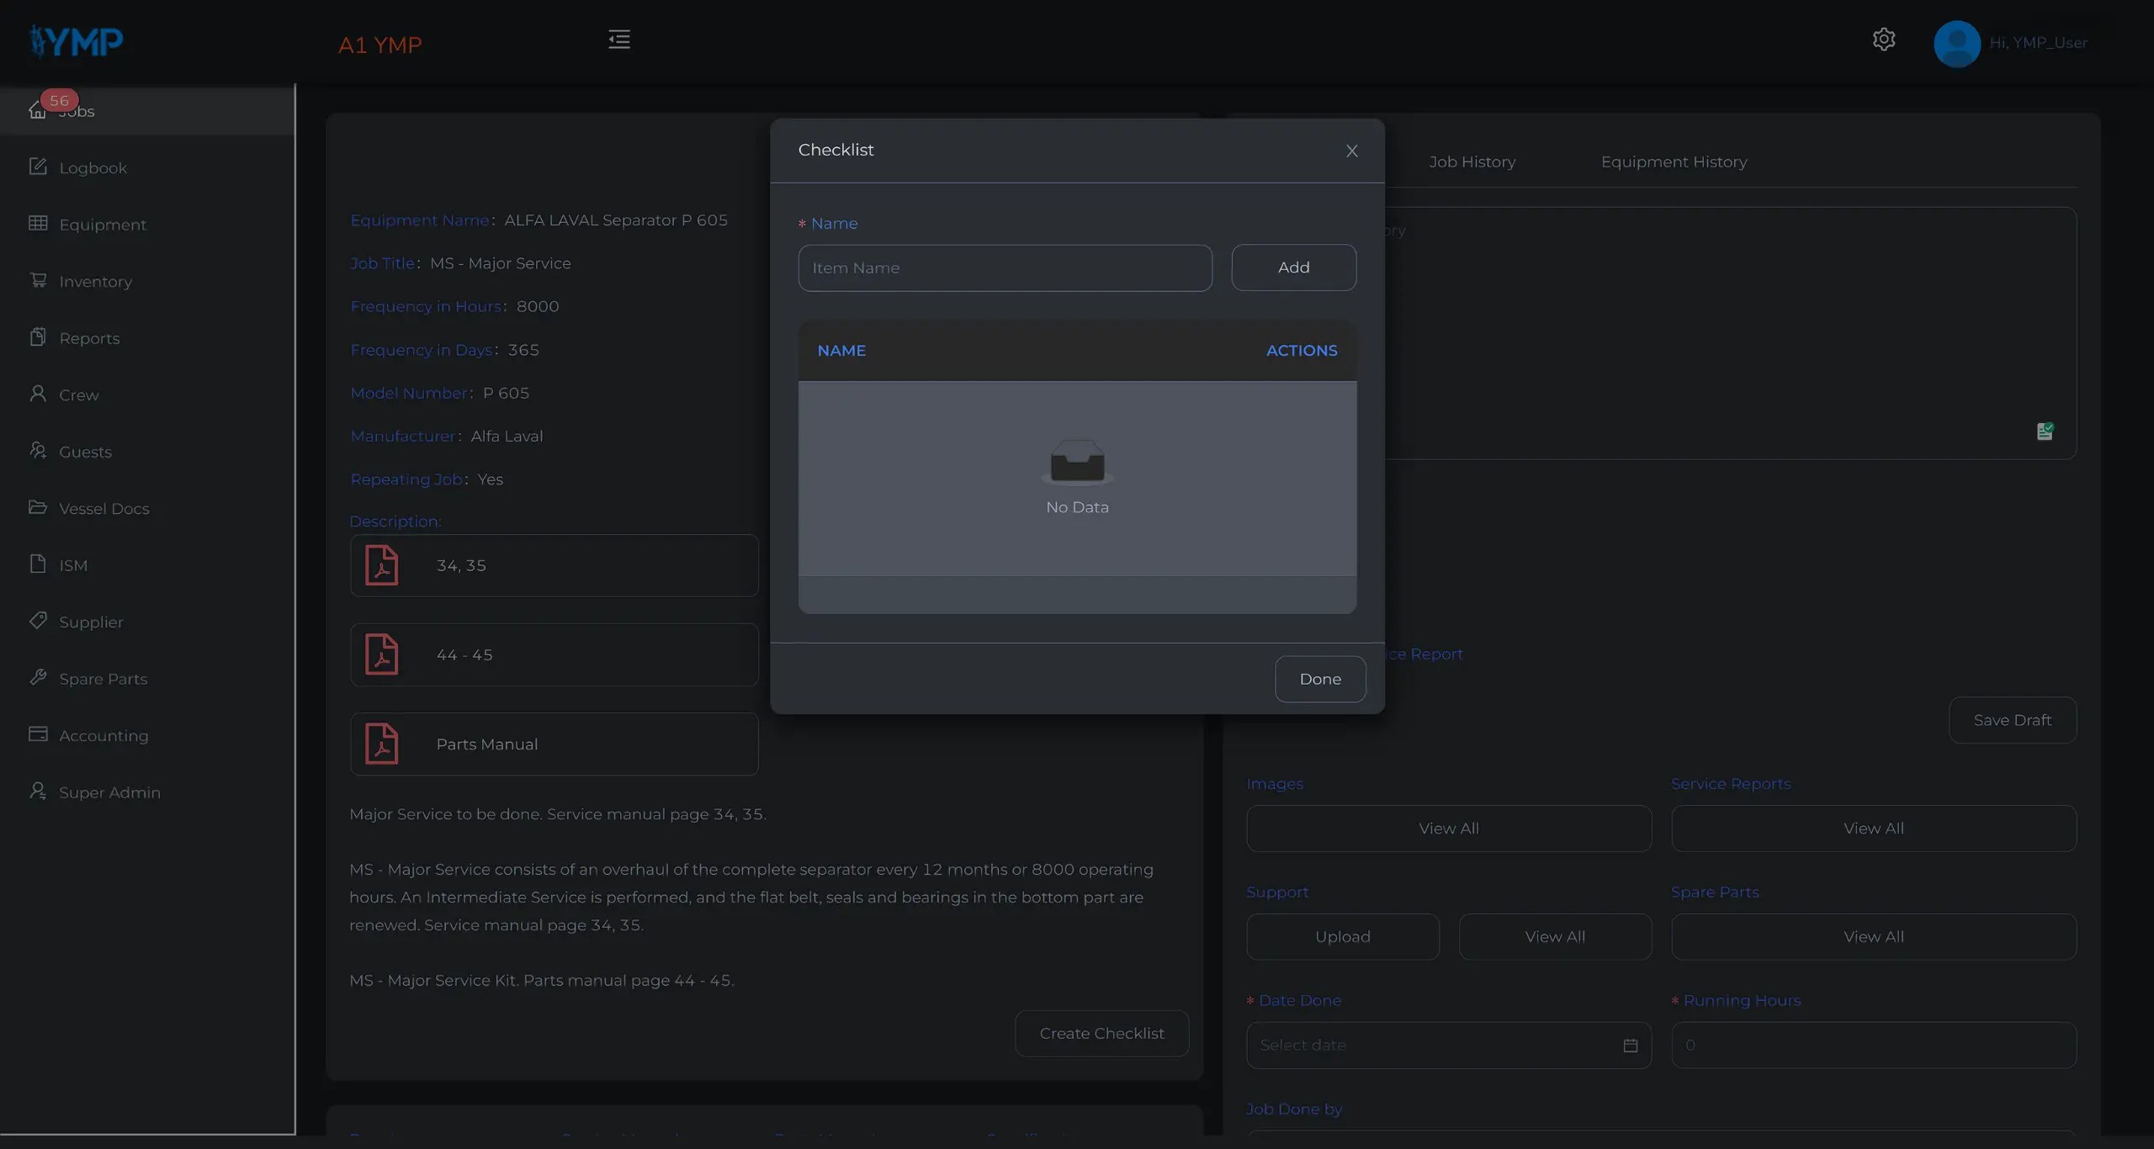
Task: Open the Date Done date picker
Action: [x=1430, y=1045]
